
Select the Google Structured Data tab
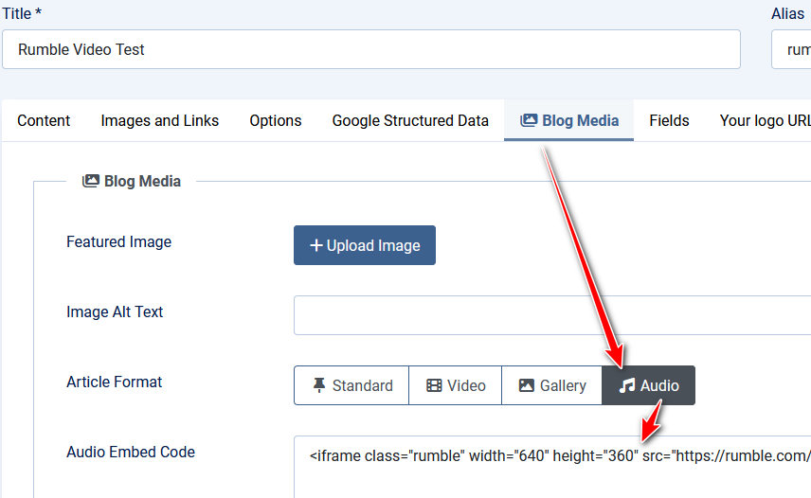tap(410, 120)
